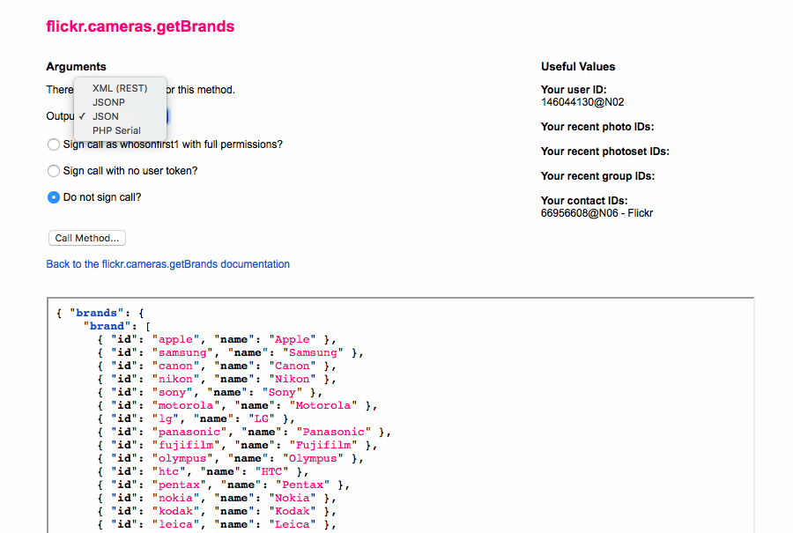
Task: Click the Useful Values heading
Action: pyautogui.click(x=578, y=67)
